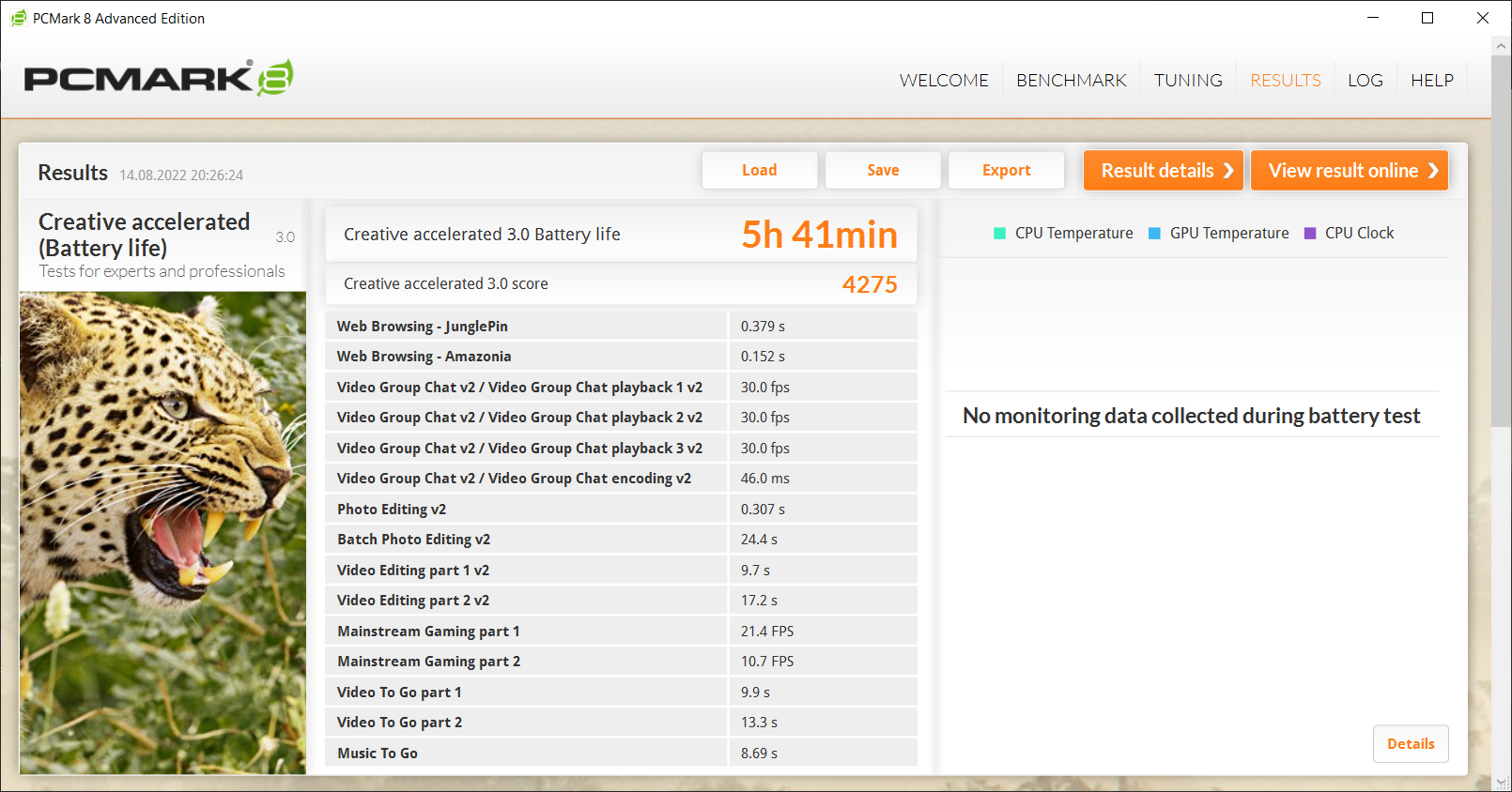Click the leopard benchmark thumbnail image

coord(162,532)
